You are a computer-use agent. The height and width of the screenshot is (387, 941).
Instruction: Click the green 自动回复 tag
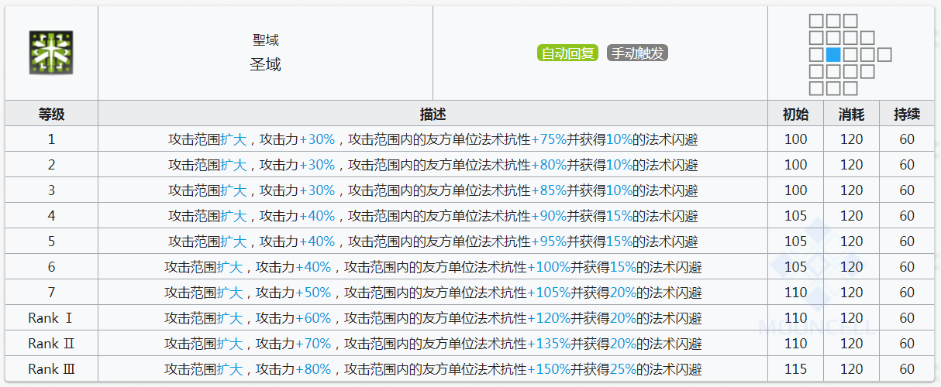tap(567, 53)
